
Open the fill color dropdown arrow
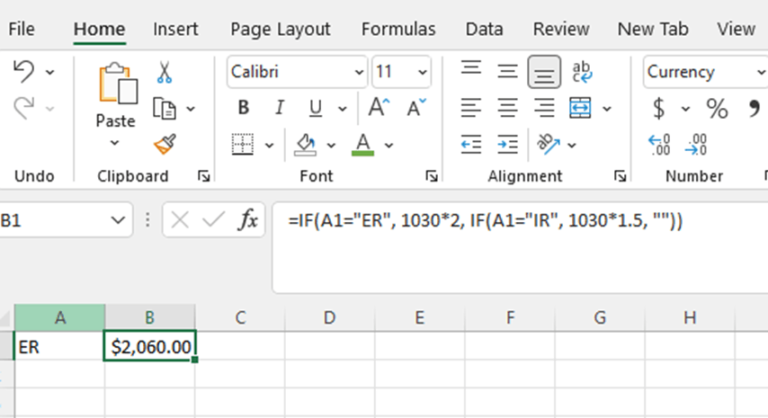click(x=331, y=146)
